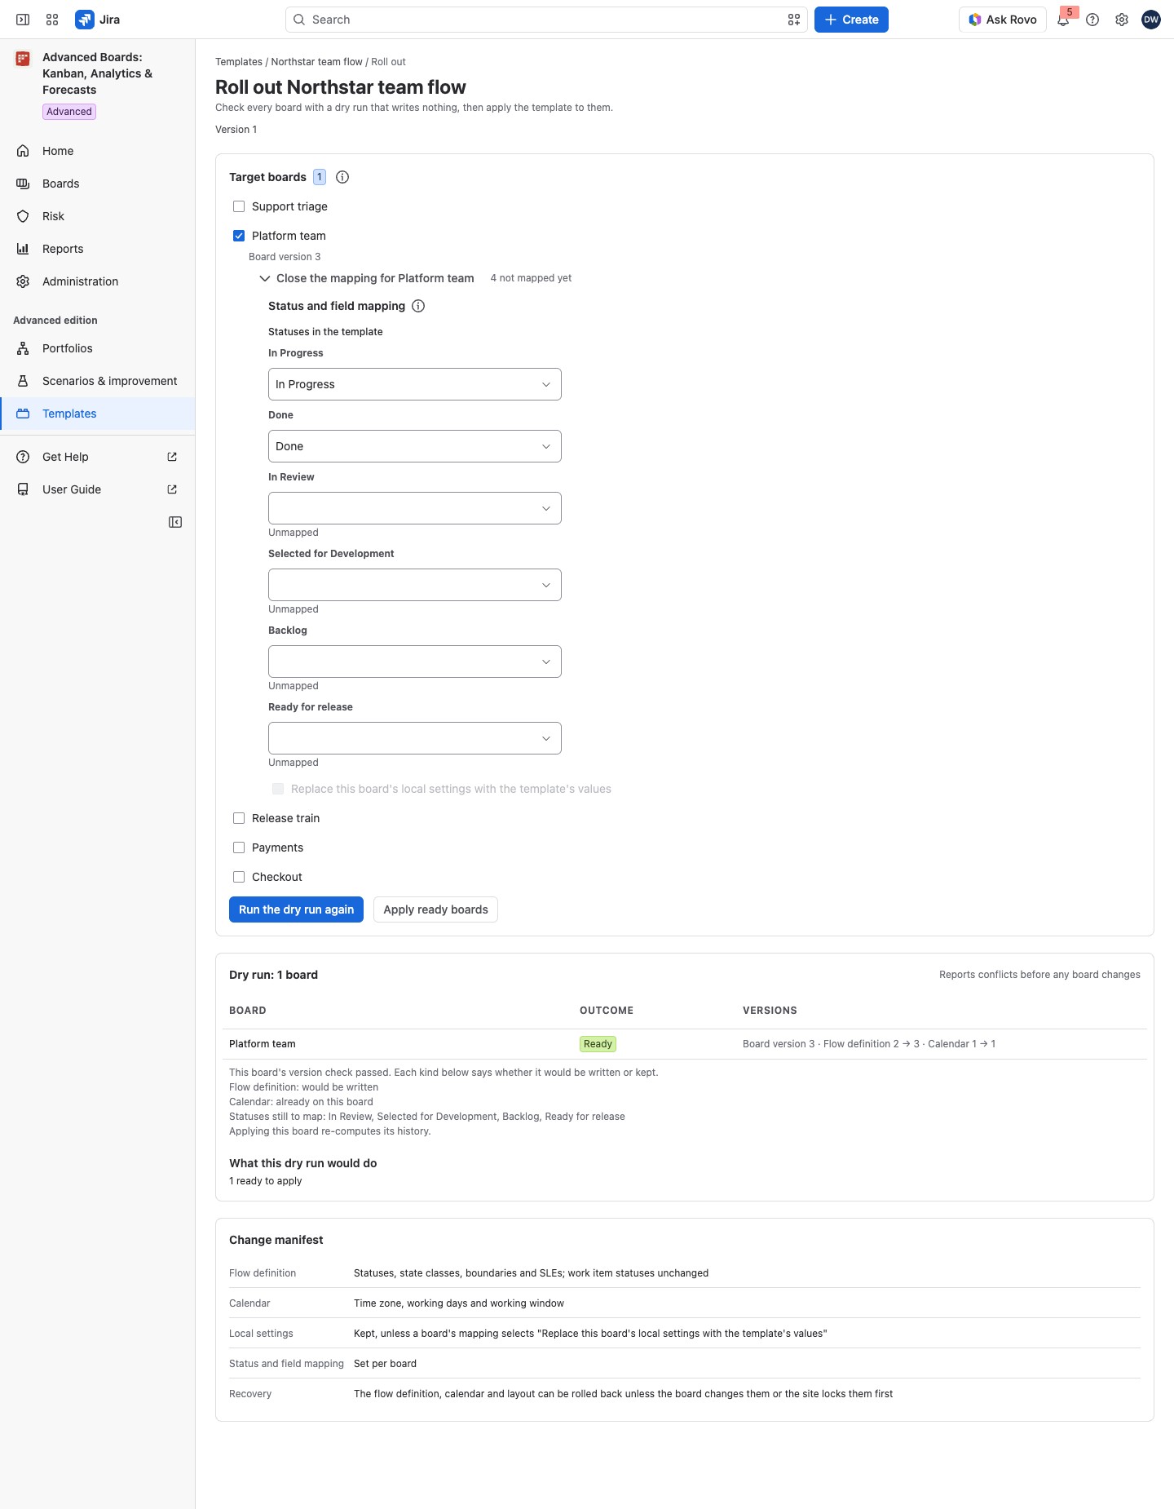
Task: Click the Ask Rovo icon button
Action: 1003,20
